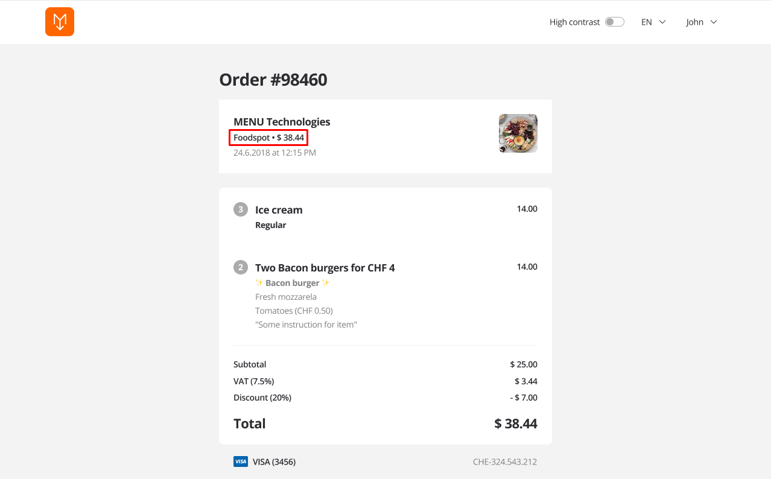Click the CHE-324.543.212 reference number

505,462
